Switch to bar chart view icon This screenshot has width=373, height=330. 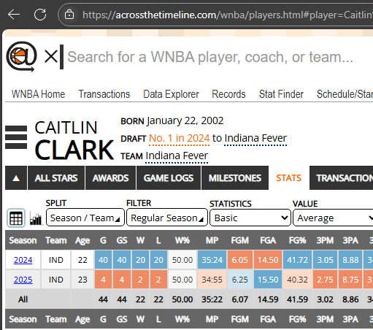36,218
